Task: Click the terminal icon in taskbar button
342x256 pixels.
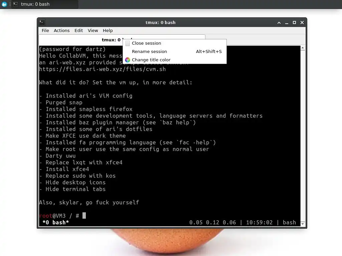Action: tap(15, 4)
